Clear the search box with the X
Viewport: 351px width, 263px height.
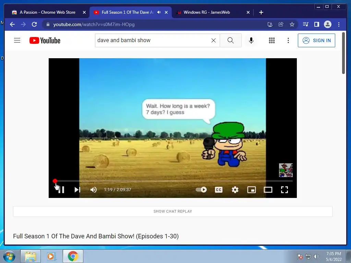click(x=214, y=40)
